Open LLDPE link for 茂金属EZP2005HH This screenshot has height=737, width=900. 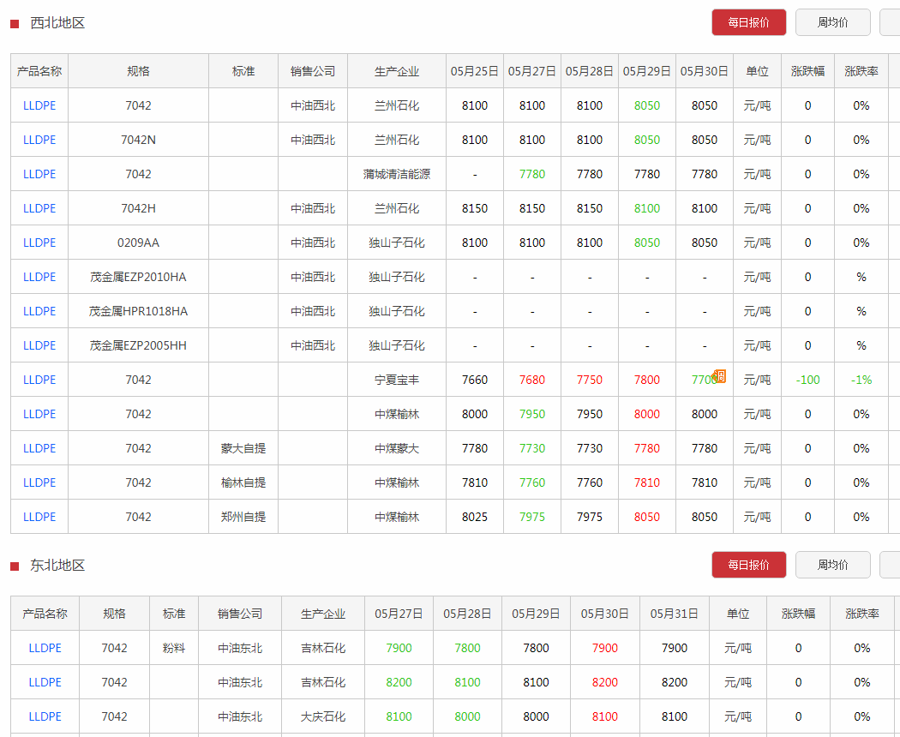point(39,345)
